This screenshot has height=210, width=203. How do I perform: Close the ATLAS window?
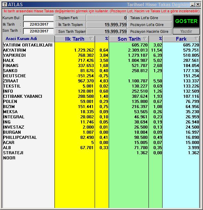[198, 5]
